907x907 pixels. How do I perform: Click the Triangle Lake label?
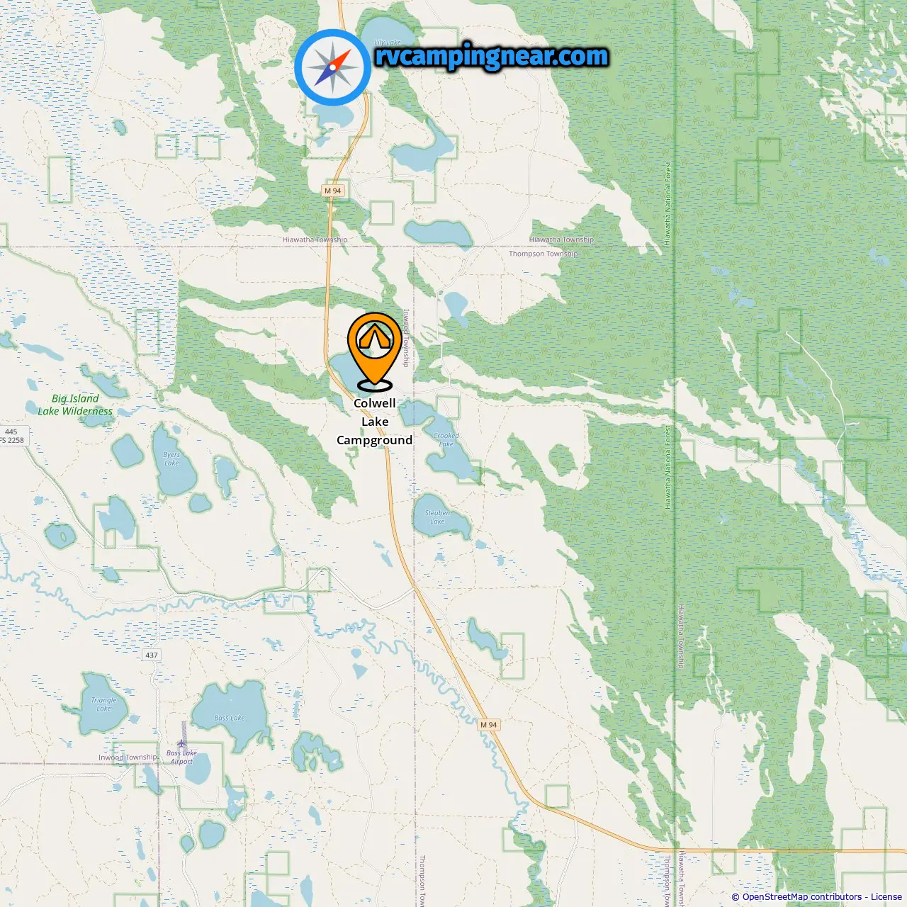pyautogui.click(x=103, y=704)
